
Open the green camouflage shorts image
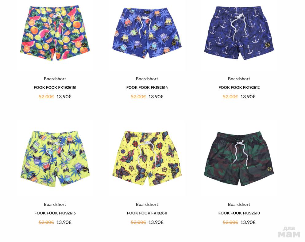tap(239, 158)
